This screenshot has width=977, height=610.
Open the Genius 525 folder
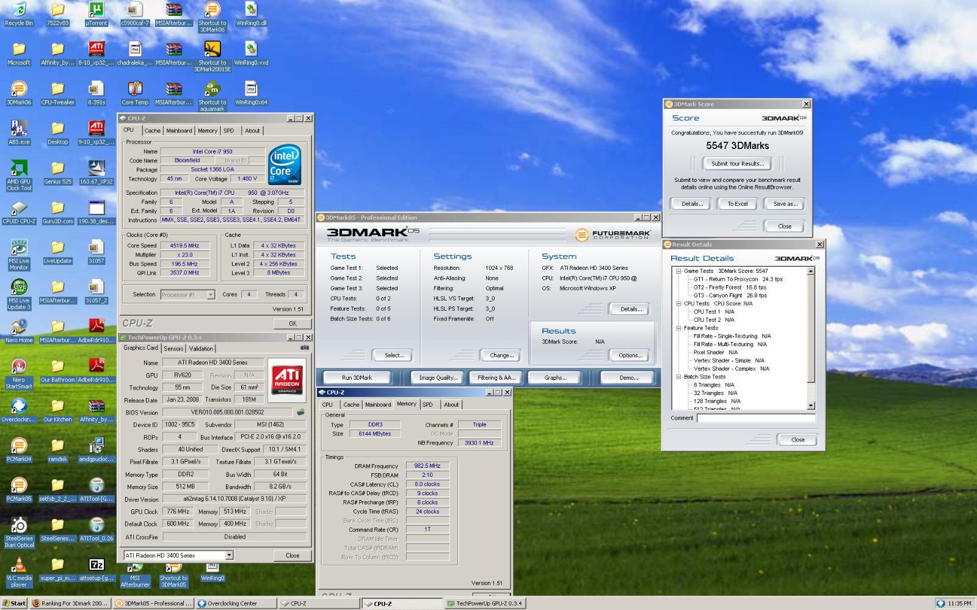[57, 172]
